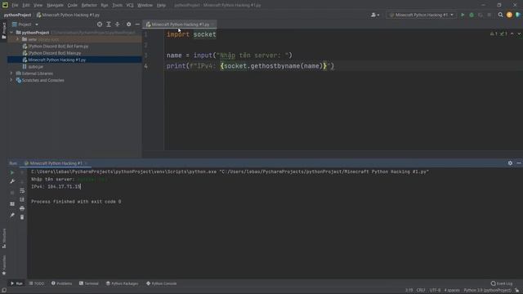Open the inspection warnings indicator in editor
This screenshot has height=294, width=523.
point(498,34)
